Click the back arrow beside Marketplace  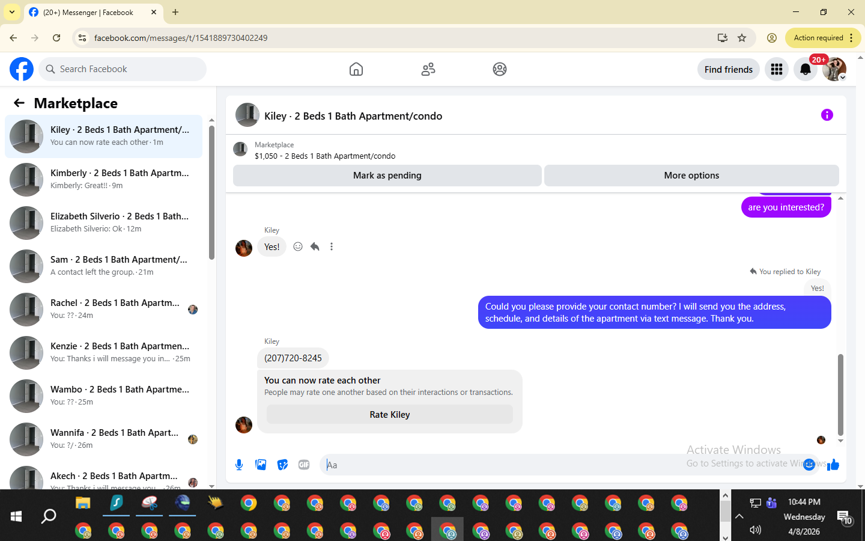click(x=19, y=103)
